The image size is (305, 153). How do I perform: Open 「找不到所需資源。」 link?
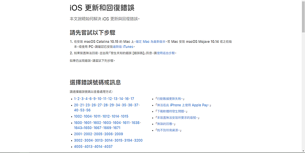pos(169,130)
